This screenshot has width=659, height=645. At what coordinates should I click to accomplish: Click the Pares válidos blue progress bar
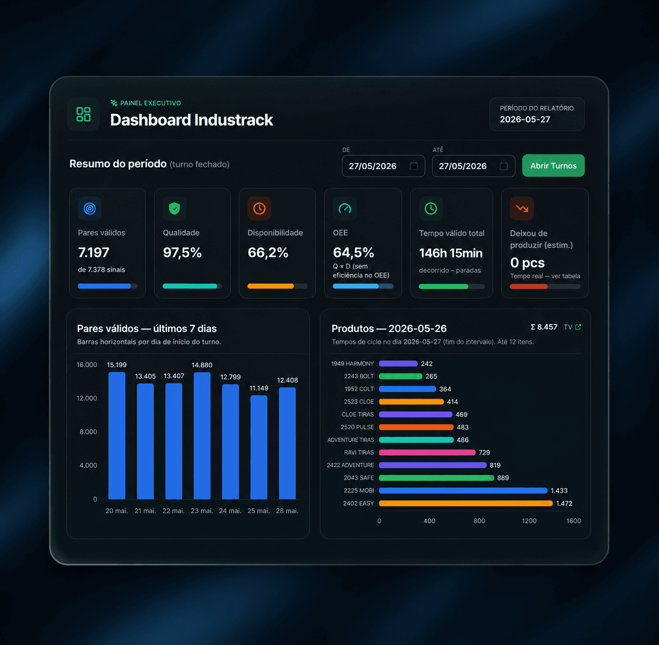coord(108,286)
